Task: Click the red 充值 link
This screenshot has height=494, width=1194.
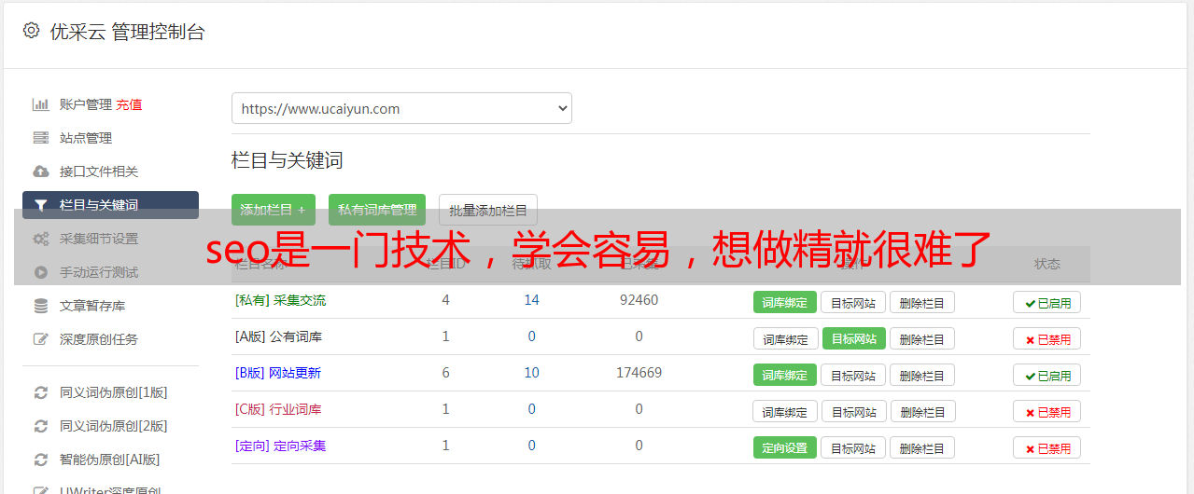Action: 129,104
